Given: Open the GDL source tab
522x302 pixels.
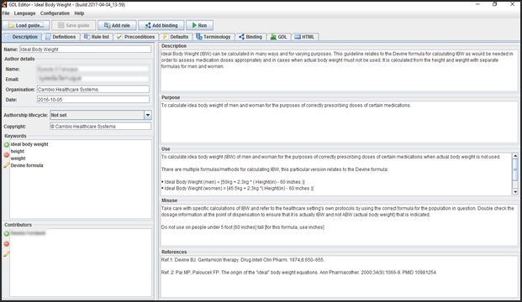Looking at the screenshot, I should [x=279, y=37].
